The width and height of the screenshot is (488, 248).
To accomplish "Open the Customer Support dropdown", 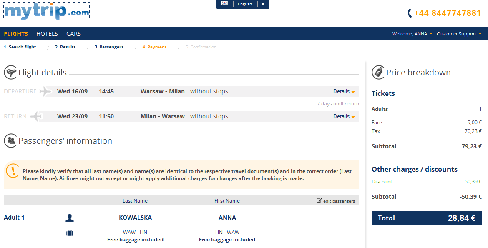I will [459, 34].
